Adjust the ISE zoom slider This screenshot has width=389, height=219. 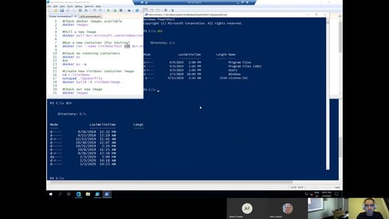316,187
